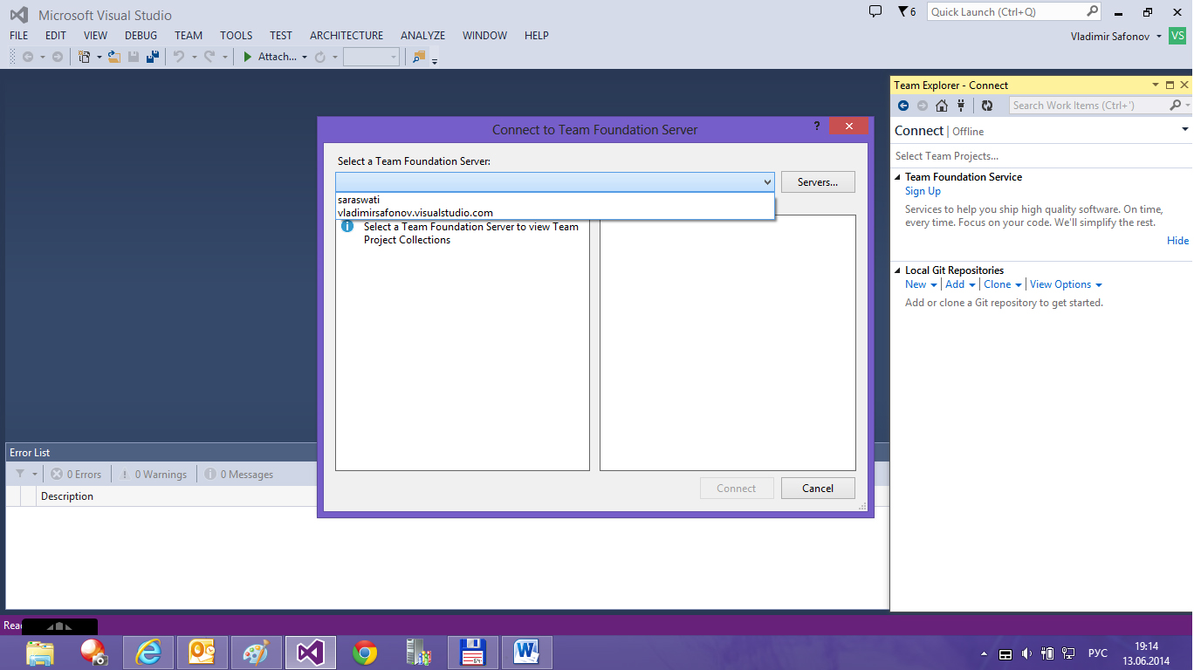Viewport: 1194px width, 670px height.
Task: Click the green Attach start icon
Action: (248, 57)
